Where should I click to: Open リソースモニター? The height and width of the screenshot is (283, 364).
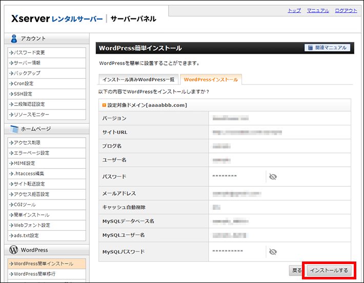(47, 115)
